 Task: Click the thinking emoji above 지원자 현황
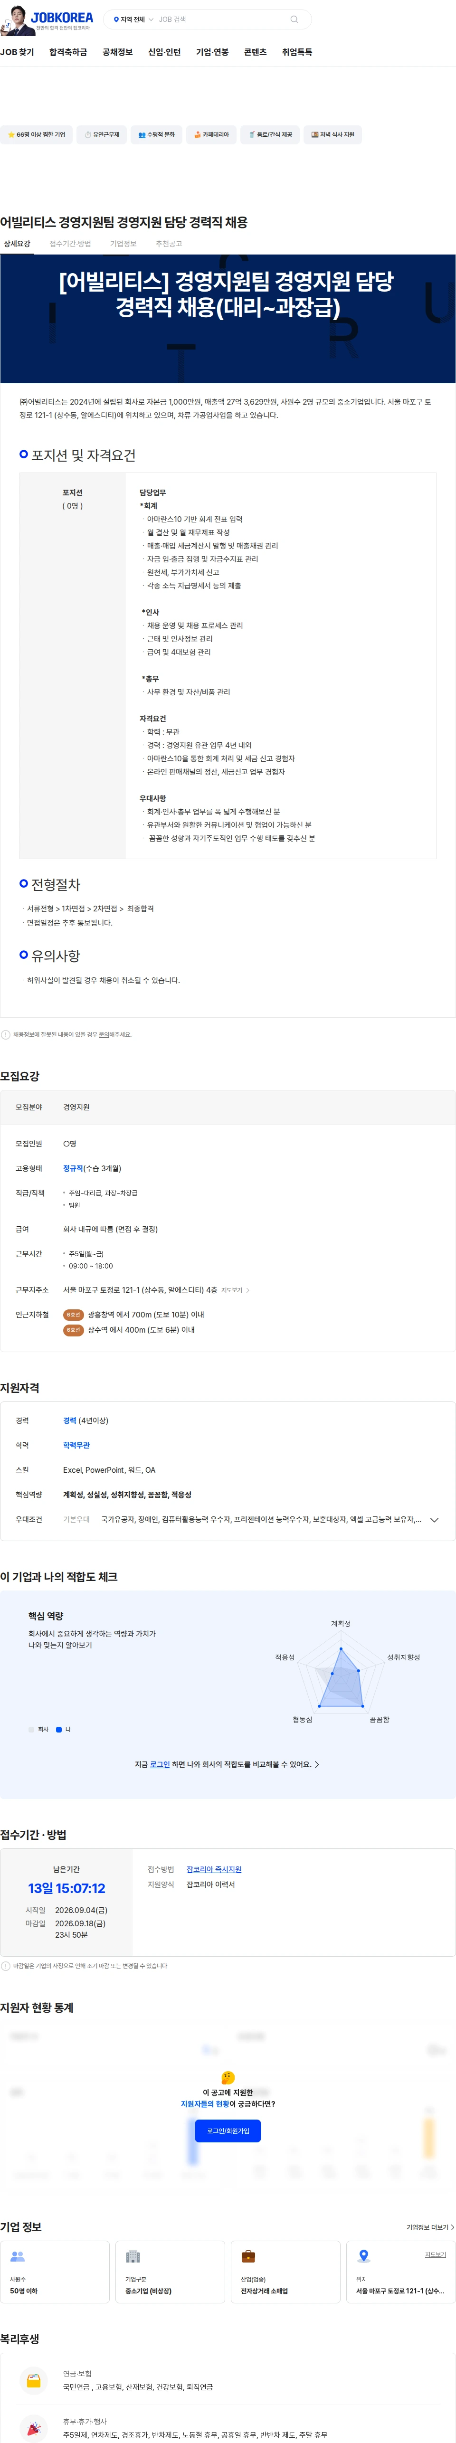(228, 2078)
